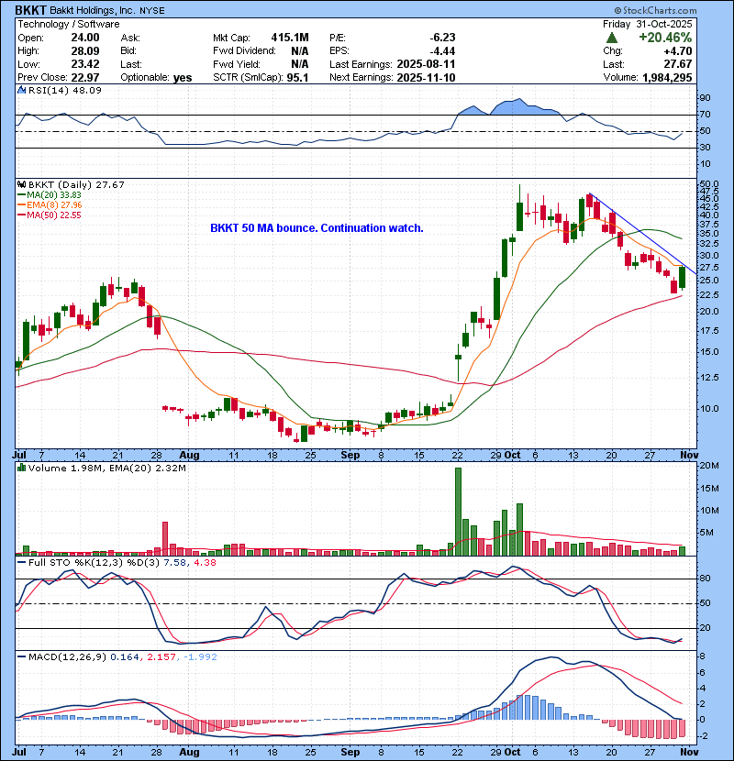Screen dimensions: 734x761
Task: Click the green up-arrow change indicator
Action: pyautogui.click(x=612, y=38)
